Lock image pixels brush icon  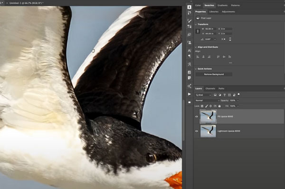coord(207,106)
